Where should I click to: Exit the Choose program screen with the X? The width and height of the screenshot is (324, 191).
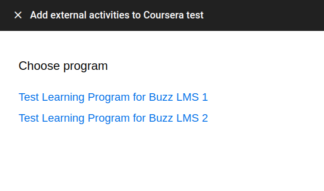pos(18,15)
